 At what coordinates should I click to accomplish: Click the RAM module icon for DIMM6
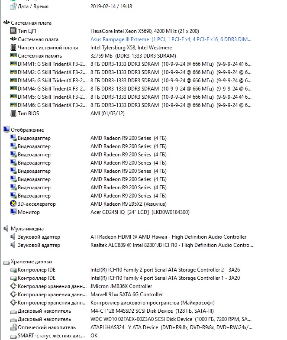click(13, 105)
